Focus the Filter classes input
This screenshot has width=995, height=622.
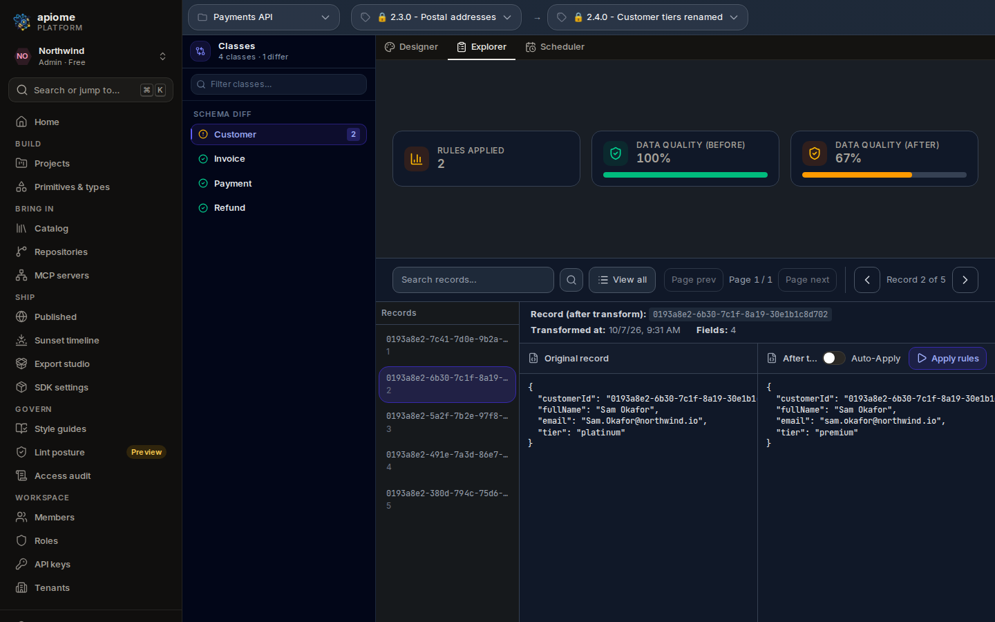(x=278, y=84)
